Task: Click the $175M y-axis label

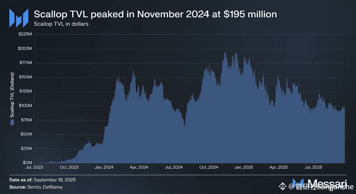Action: [25, 63]
